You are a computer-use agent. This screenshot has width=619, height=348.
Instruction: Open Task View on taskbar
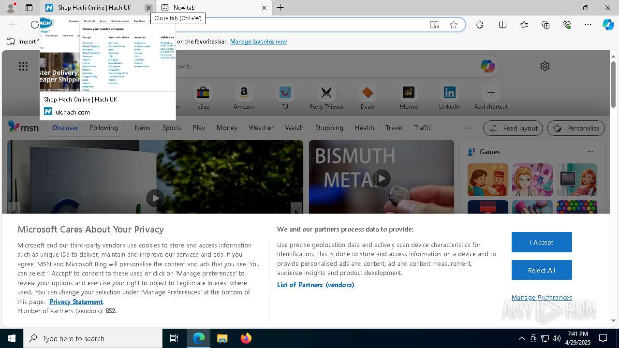[x=174, y=338]
